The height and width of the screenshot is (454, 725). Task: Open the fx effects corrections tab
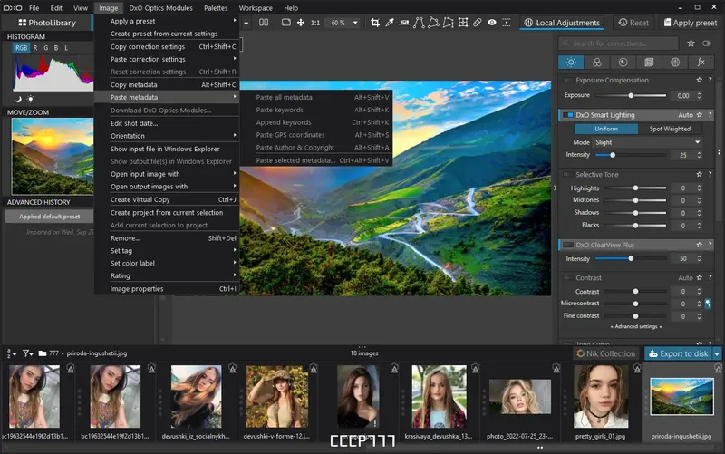[x=701, y=63]
